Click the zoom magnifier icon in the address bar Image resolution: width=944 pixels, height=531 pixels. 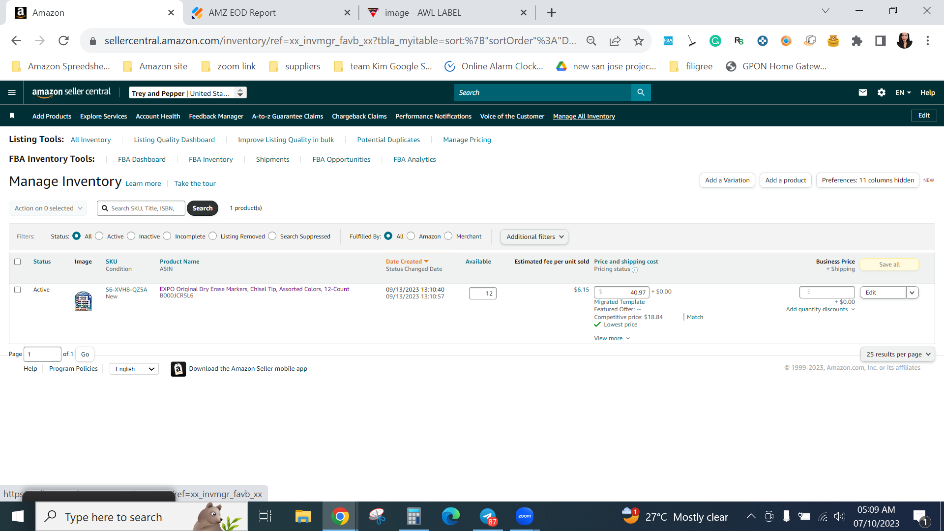tap(591, 41)
